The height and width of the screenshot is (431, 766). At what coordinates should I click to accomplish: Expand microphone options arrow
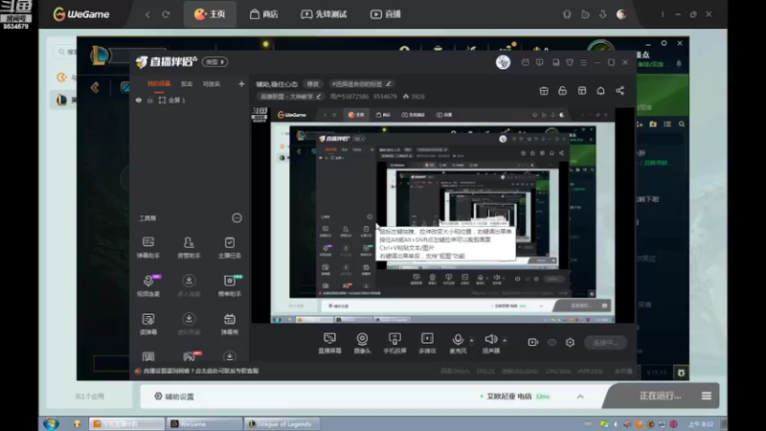[471, 340]
